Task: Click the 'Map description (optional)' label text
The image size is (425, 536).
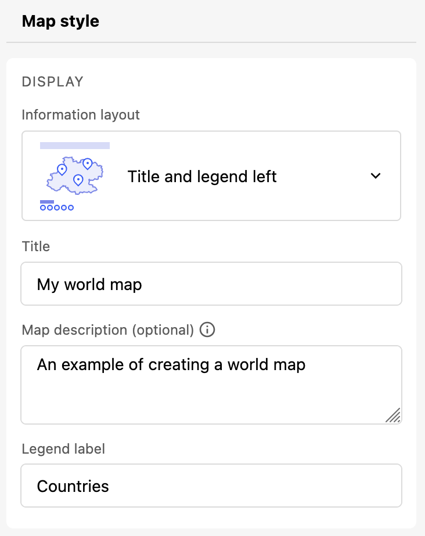Action: click(x=107, y=330)
